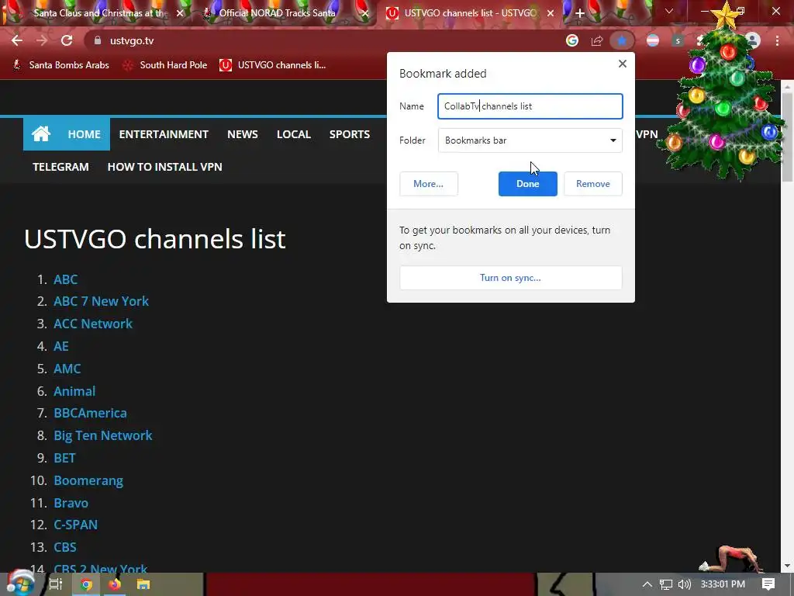Show hidden system tray icons
Image resolution: width=794 pixels, height=596 pixels.
(x=647, y=584)
